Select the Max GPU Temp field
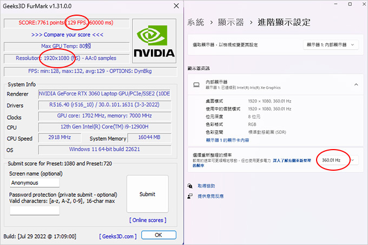 67,46
